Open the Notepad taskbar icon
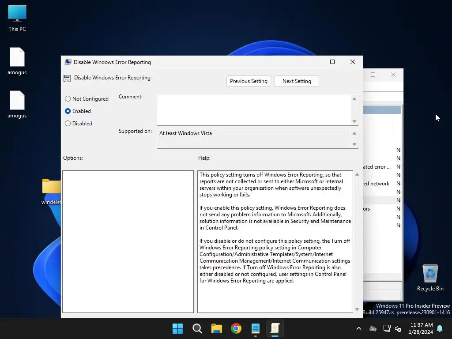Screen dimensions: 452x339 pyautogui.click(x=256, y=328)
